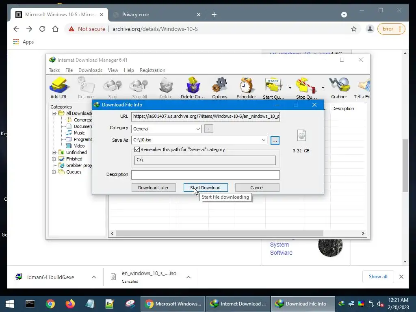
Task: Click the Stop All toolbar icon
Action: click(140, 88)
